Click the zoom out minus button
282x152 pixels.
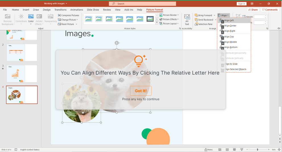click(247, 150)
